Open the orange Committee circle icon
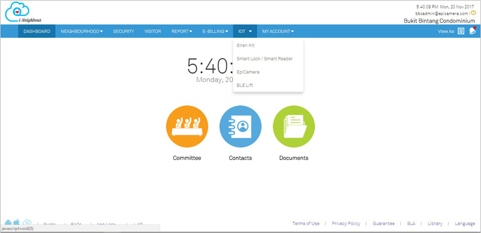Screen dimensions: 481x233 coord(187,126)
